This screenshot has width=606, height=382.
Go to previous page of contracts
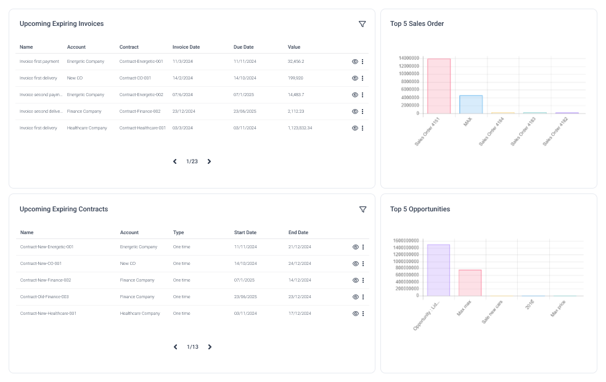(176, 347)
